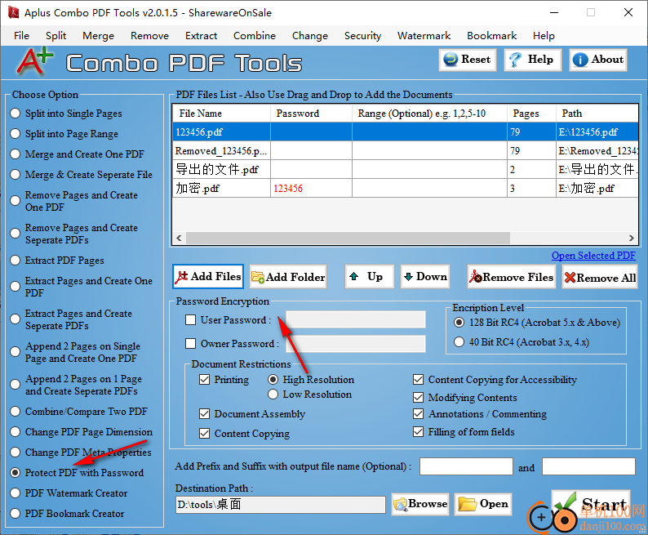
Task: Open the Bookmark menu
Action: pyautogui.click(x=492, y=36)
